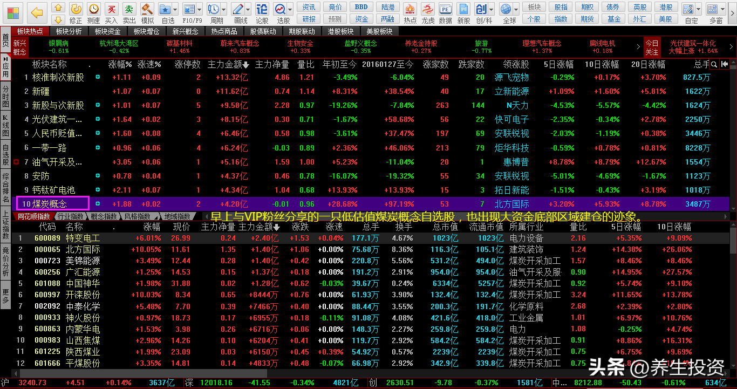
Task: Open the 数据 PE data icon
Action: [446, 9]
